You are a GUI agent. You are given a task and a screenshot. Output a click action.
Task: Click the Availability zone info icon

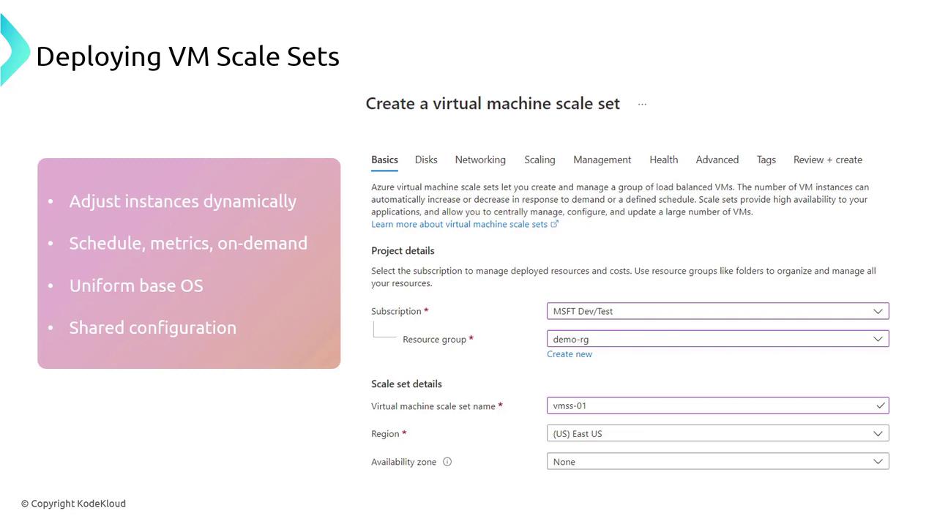pyautogui.click(x=447, y=462)
